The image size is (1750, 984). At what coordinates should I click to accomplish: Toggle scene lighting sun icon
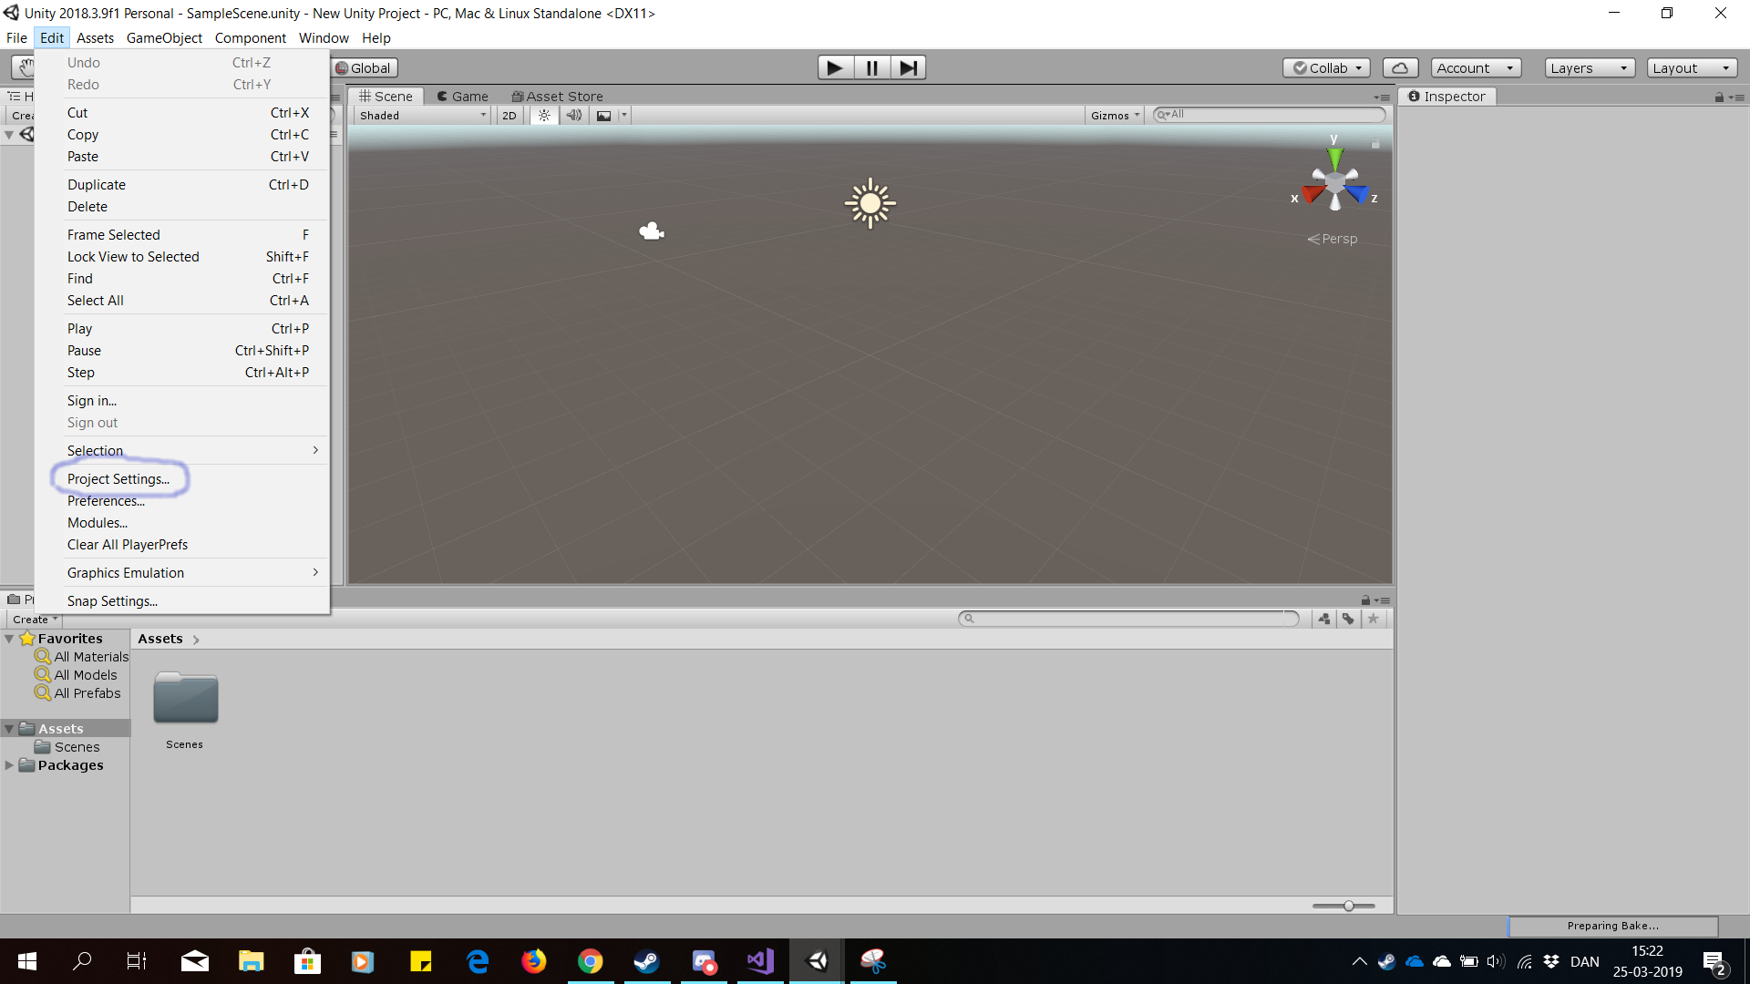(x=544, y=116)
